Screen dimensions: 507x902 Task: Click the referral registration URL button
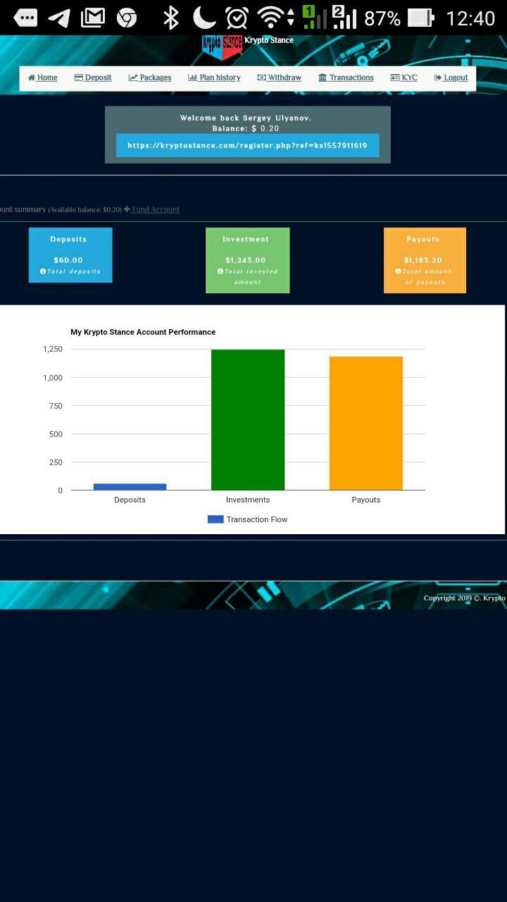(247, 145)
